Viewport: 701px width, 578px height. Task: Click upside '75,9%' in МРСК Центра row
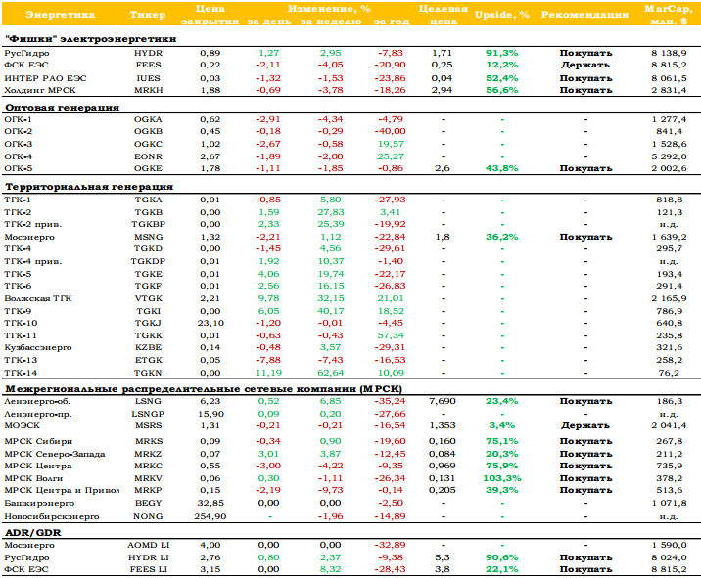click(502, 466)
